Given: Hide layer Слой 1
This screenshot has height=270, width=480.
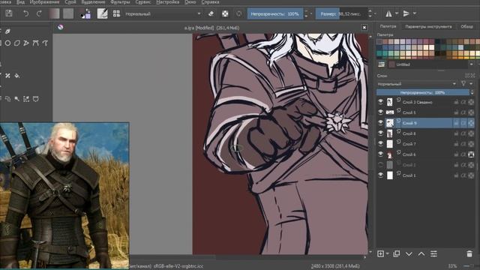Looking at the screenshot, I should [380, 175].
